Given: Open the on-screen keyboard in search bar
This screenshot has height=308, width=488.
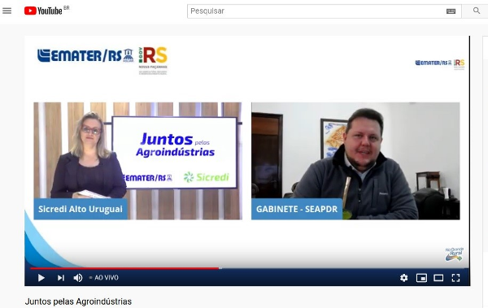Looking at the screenshot, I should tap(451, 11).
